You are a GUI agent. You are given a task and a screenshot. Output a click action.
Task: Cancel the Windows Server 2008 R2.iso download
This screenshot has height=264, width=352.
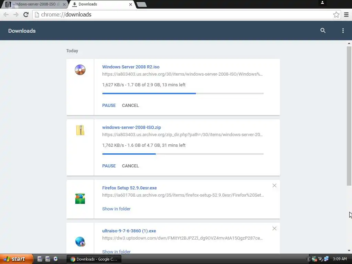[x=130, y=105]
